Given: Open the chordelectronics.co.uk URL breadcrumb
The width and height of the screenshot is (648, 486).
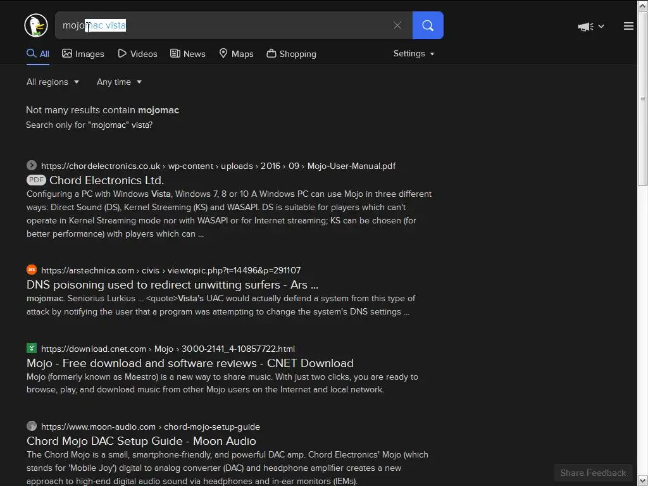Looking at the screenshot, I should pyautogui.click(x=218, y=166).
